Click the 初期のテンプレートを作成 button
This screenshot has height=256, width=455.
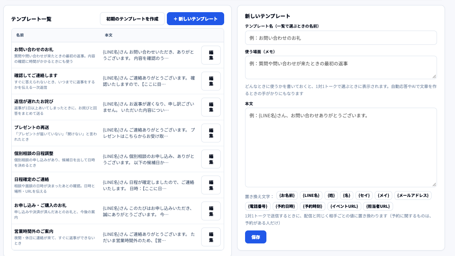pyautogui.click(x=132, y=18)
